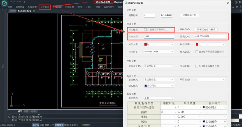This screenshot has height=127, width=242.
Task: Open 角度设置 箭头样式 实心闭合 dropdown
Action: point(159,86)
